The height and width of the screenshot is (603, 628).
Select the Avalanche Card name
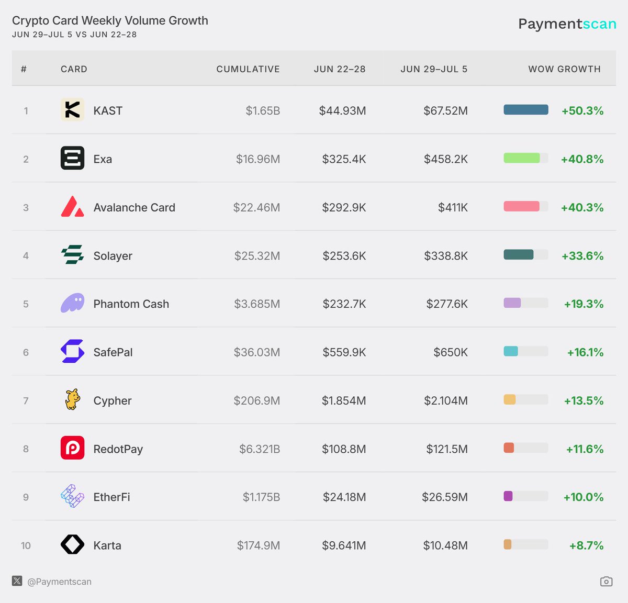coord(134,207)
